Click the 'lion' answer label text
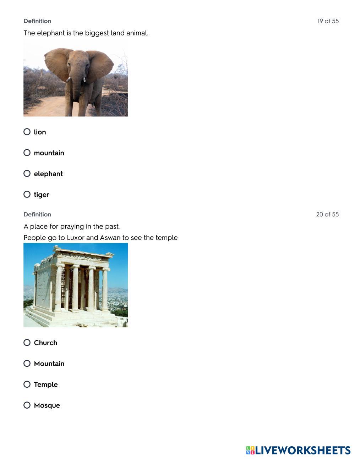Image resolution: width=355 pixels, height=459 pixels. (40, 132)
